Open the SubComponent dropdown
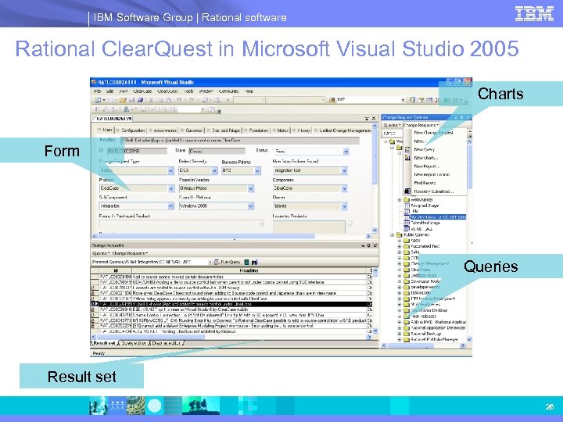Viewport: 563px width, 422px height. [x=171, y=206]
